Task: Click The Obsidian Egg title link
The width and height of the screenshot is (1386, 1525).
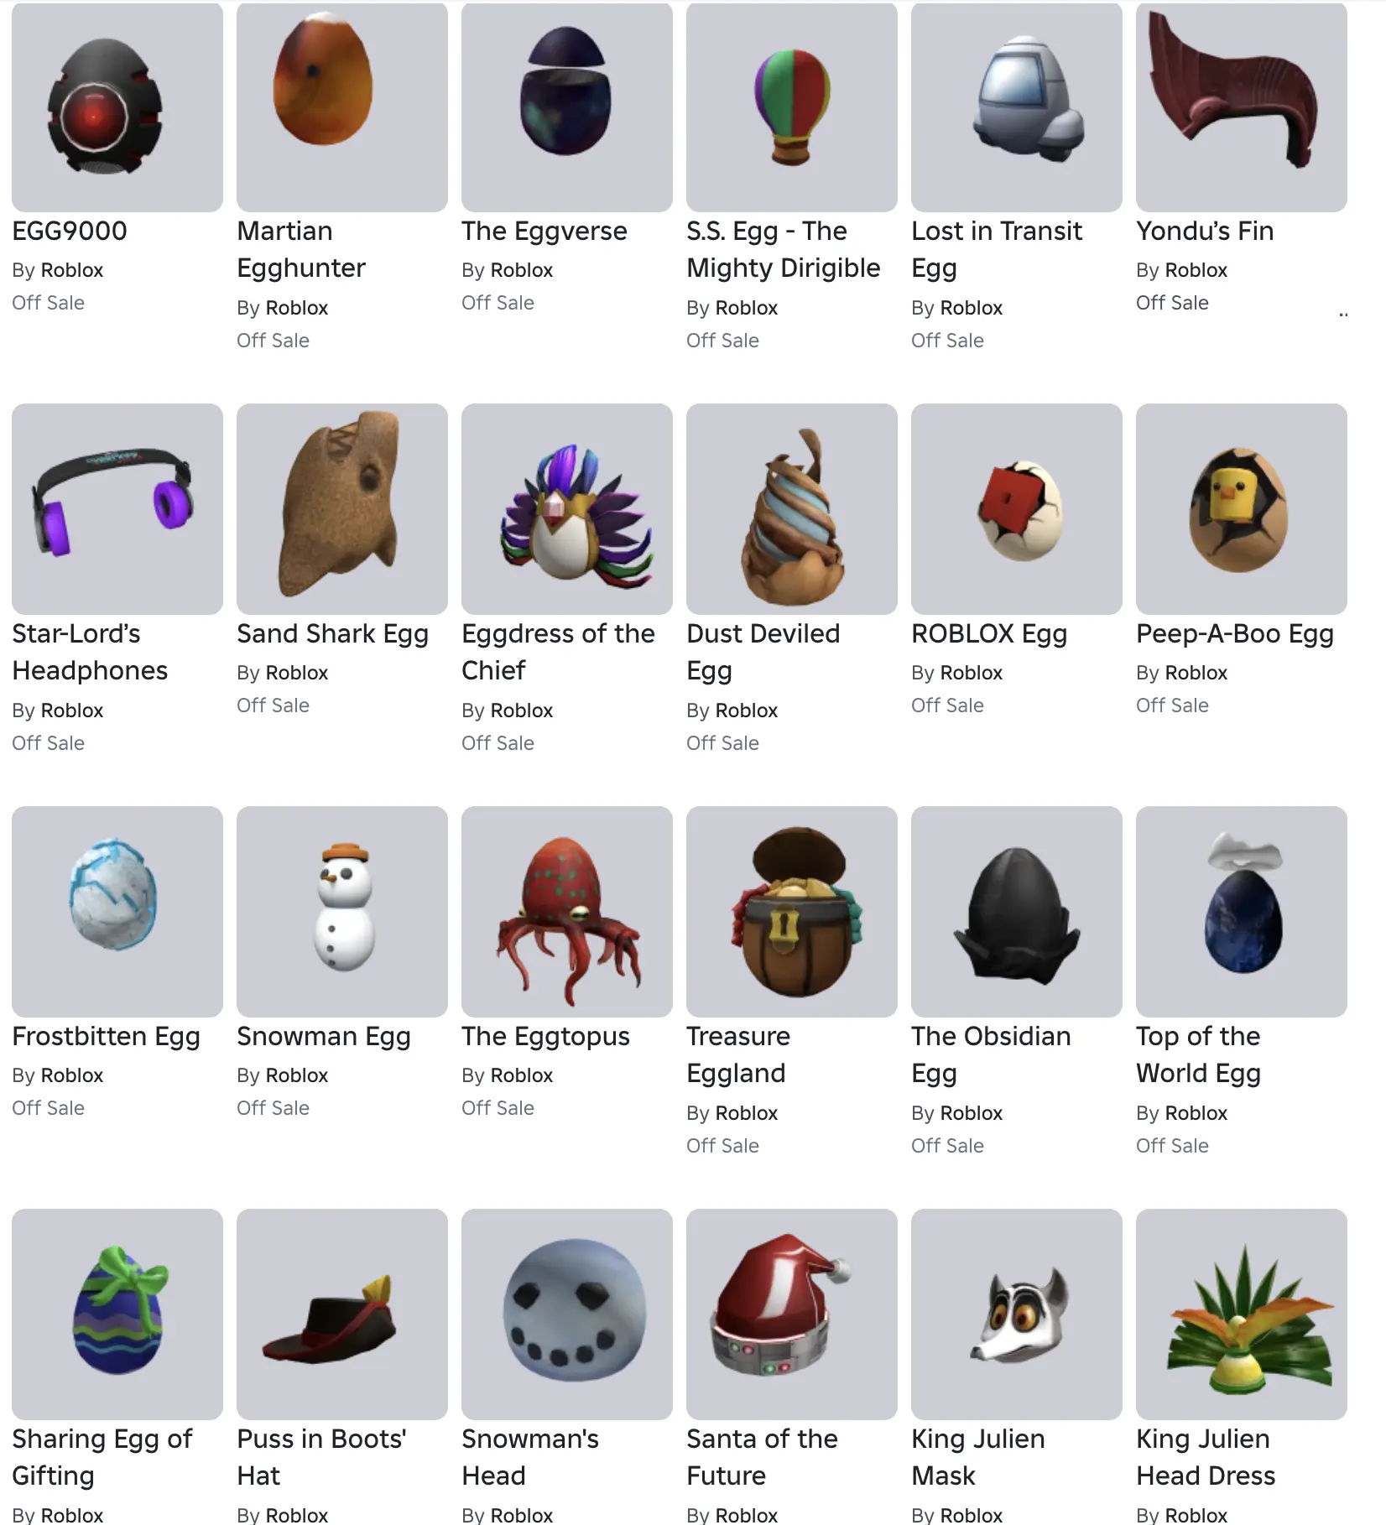Action: (x=991, y=1054)
